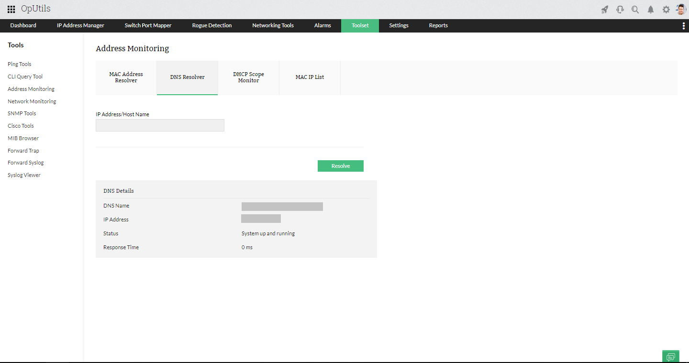This screenshot has width=689, height=363.
Task: Open Ping Tools in the sidebar
Action: pos(20,64)
